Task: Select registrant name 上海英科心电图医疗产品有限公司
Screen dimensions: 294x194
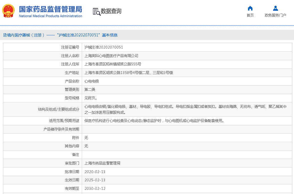Action: pyautogui.click(x=111, y=56)
